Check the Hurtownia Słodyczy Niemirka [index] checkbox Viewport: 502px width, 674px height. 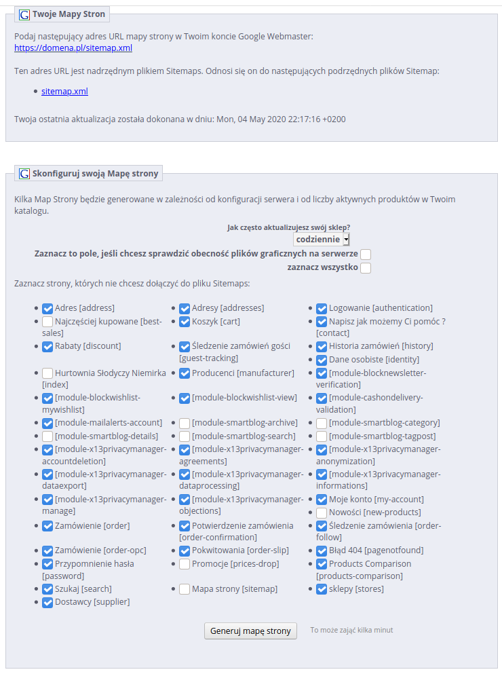(x=47, y=373)
